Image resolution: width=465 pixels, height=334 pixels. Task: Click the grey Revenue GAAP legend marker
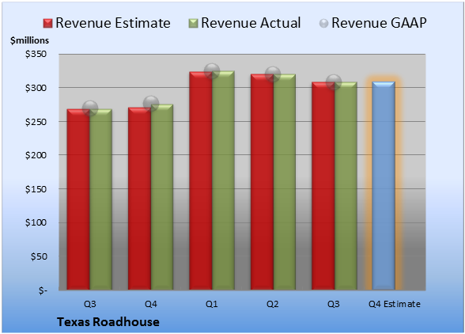click(x=324, y=24)
